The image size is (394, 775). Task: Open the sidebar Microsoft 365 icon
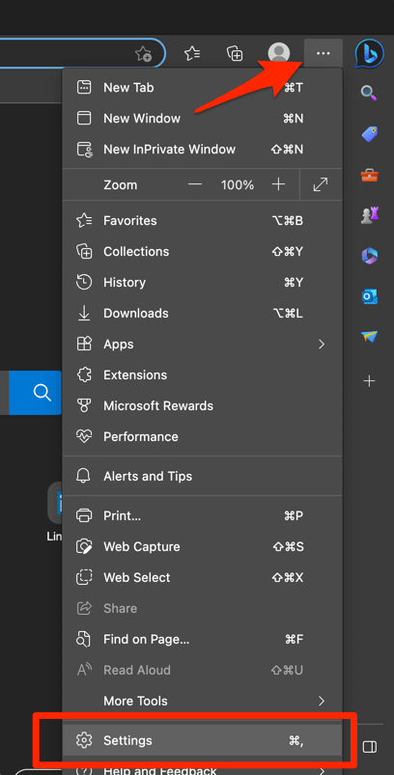coord(369,256)
